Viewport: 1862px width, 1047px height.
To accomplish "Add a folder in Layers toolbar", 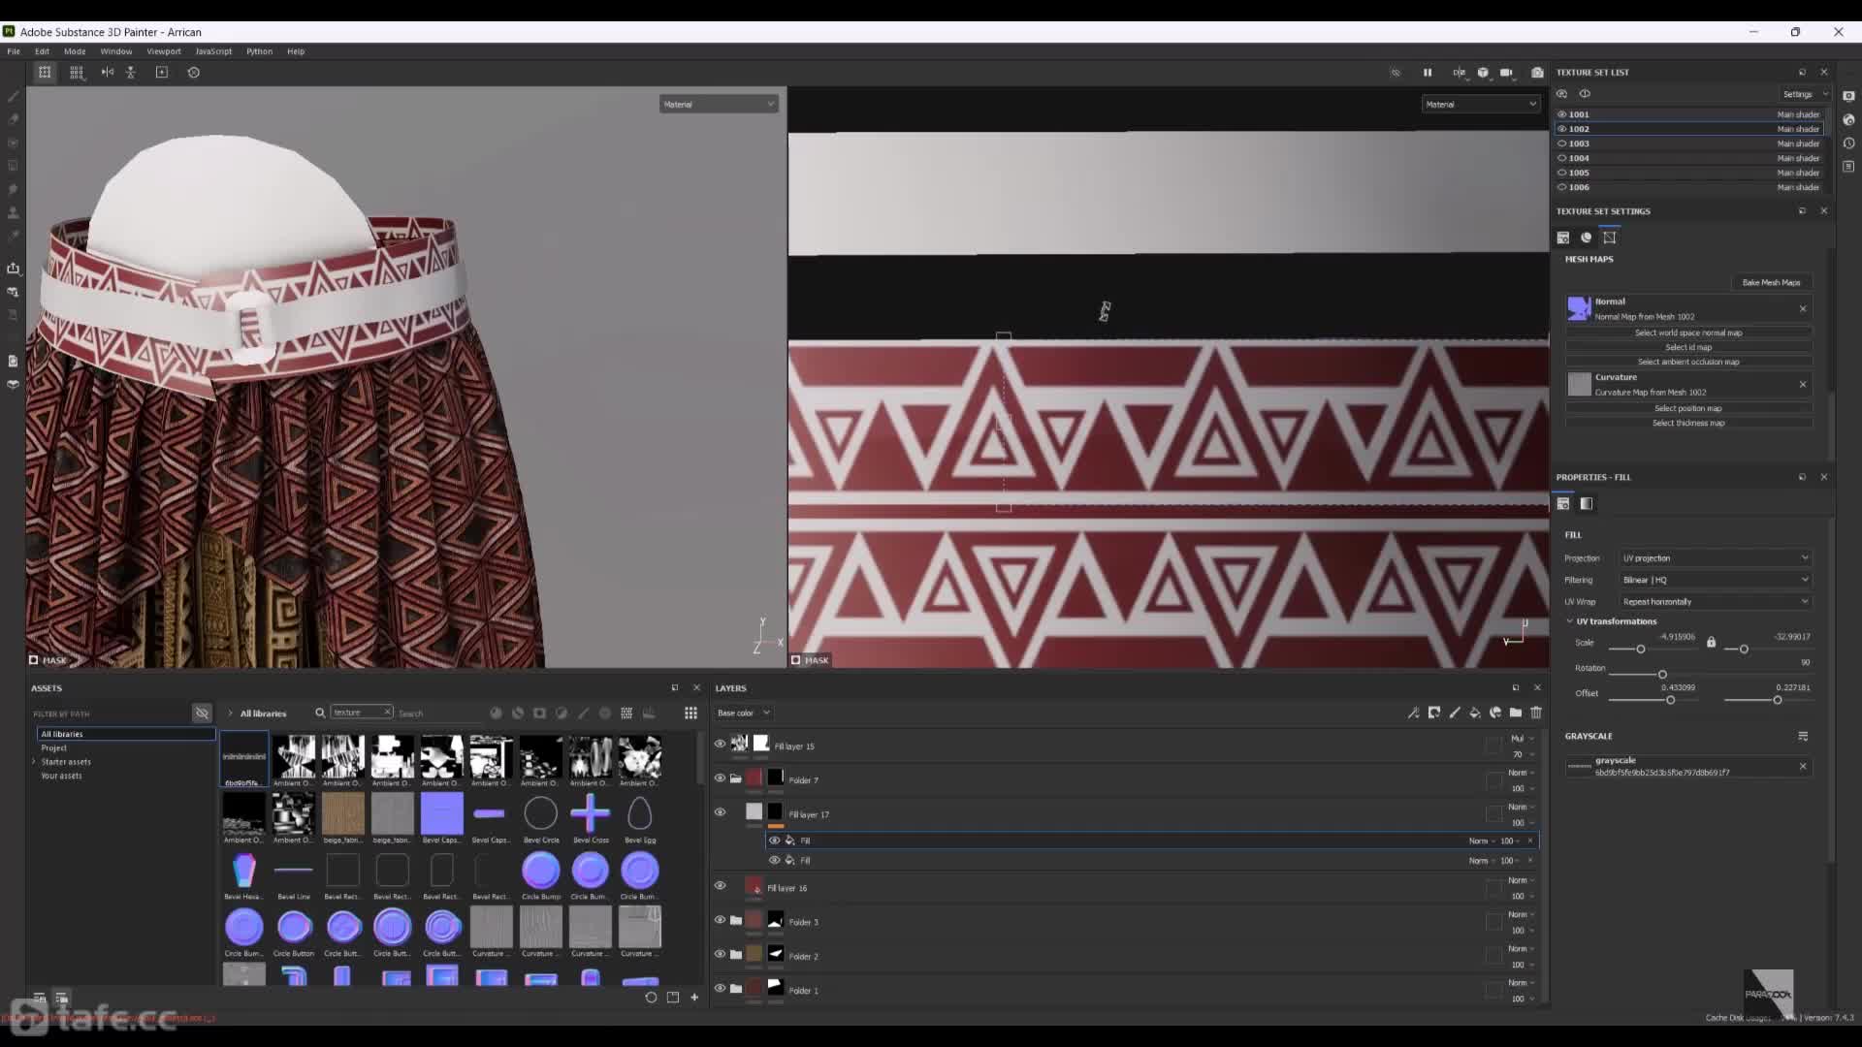I will [x=1516, y=713].
